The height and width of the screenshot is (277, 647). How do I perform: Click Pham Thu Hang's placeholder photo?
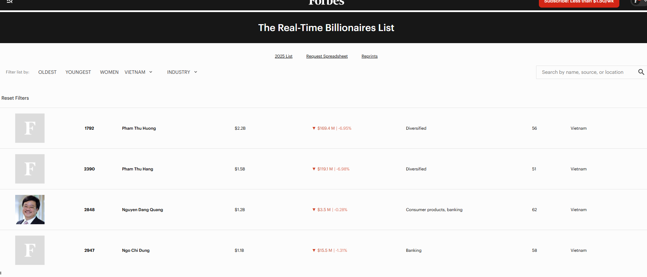click(x=30, y=169)
